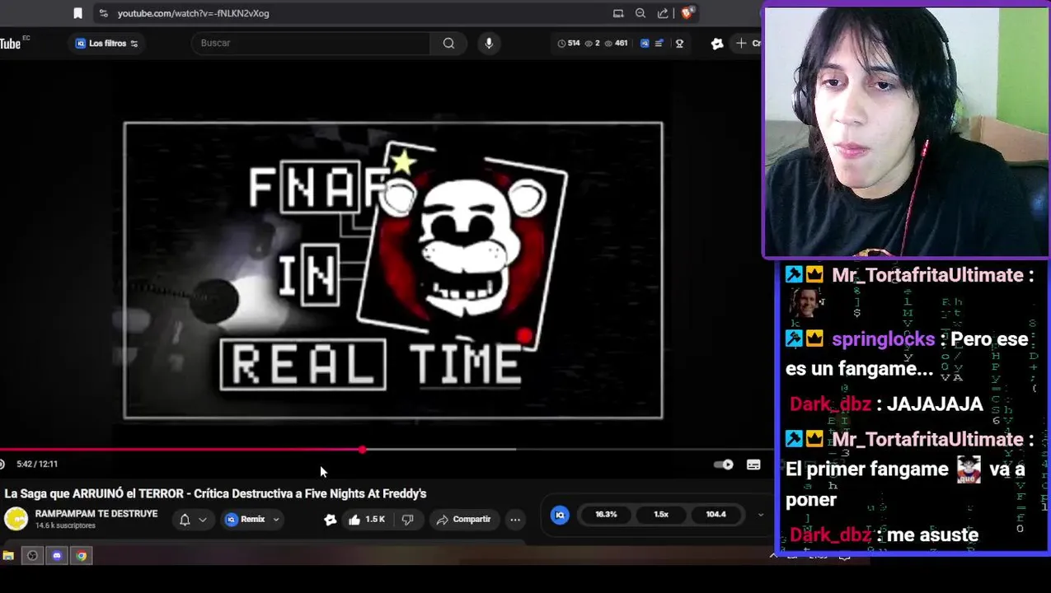Open Discord from the taskbar
1051x593 pixels.
[57, 556]
